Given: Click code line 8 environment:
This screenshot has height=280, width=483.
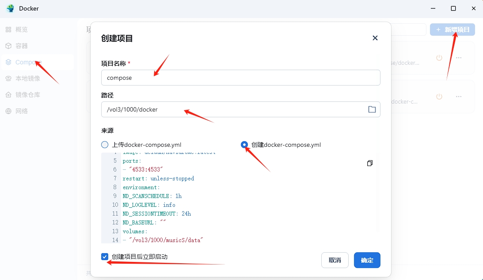Looking at the screenshot, I should pyautogui.click(x=141, y=187).
